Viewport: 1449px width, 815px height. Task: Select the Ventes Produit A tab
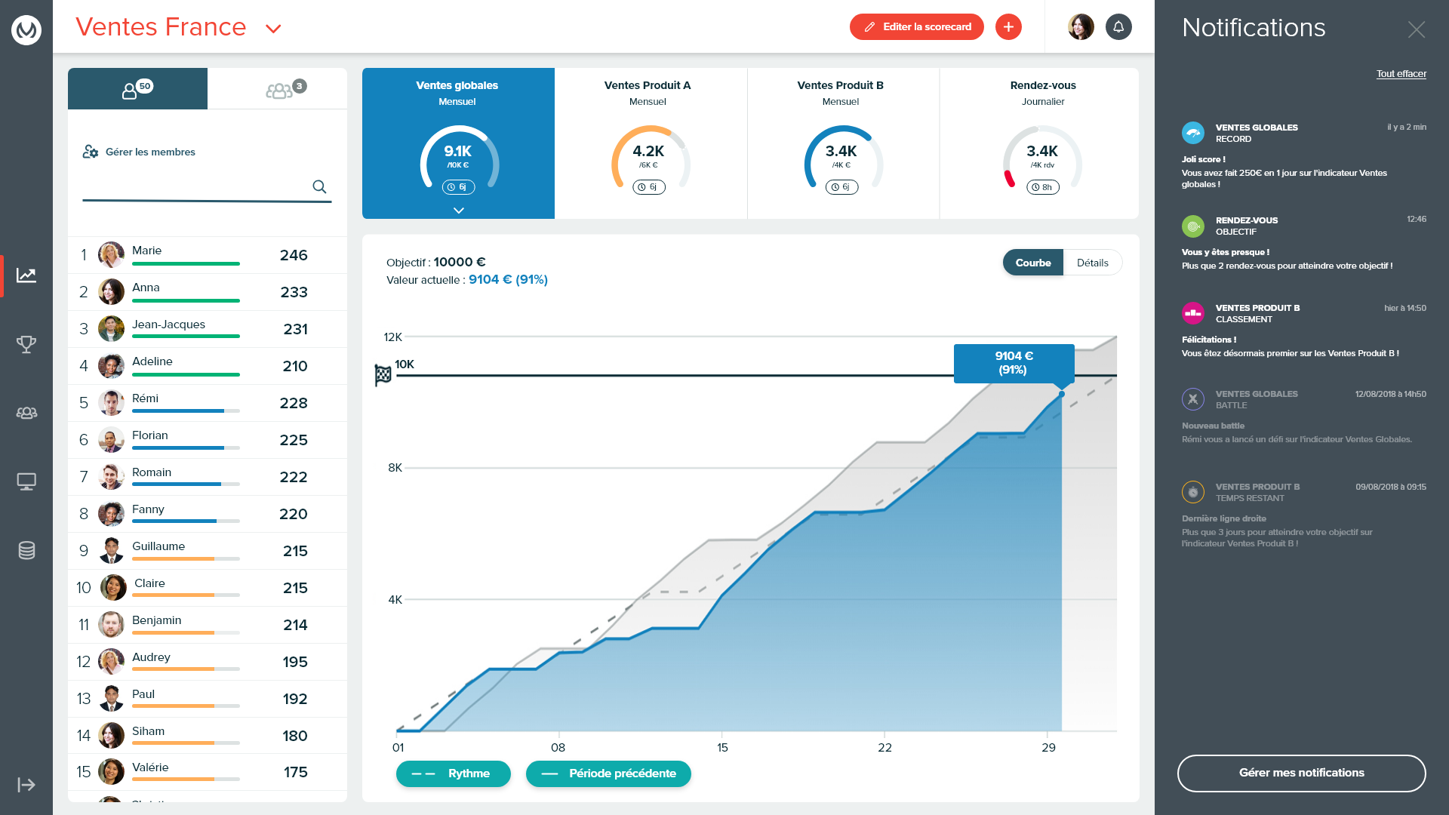(648, 140)
